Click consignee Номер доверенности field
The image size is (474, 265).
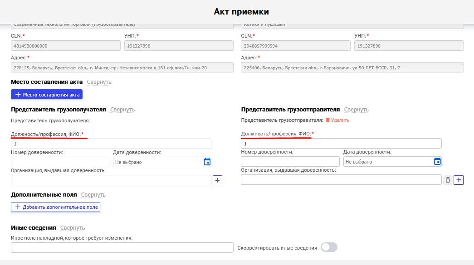(x=60, y=162)
